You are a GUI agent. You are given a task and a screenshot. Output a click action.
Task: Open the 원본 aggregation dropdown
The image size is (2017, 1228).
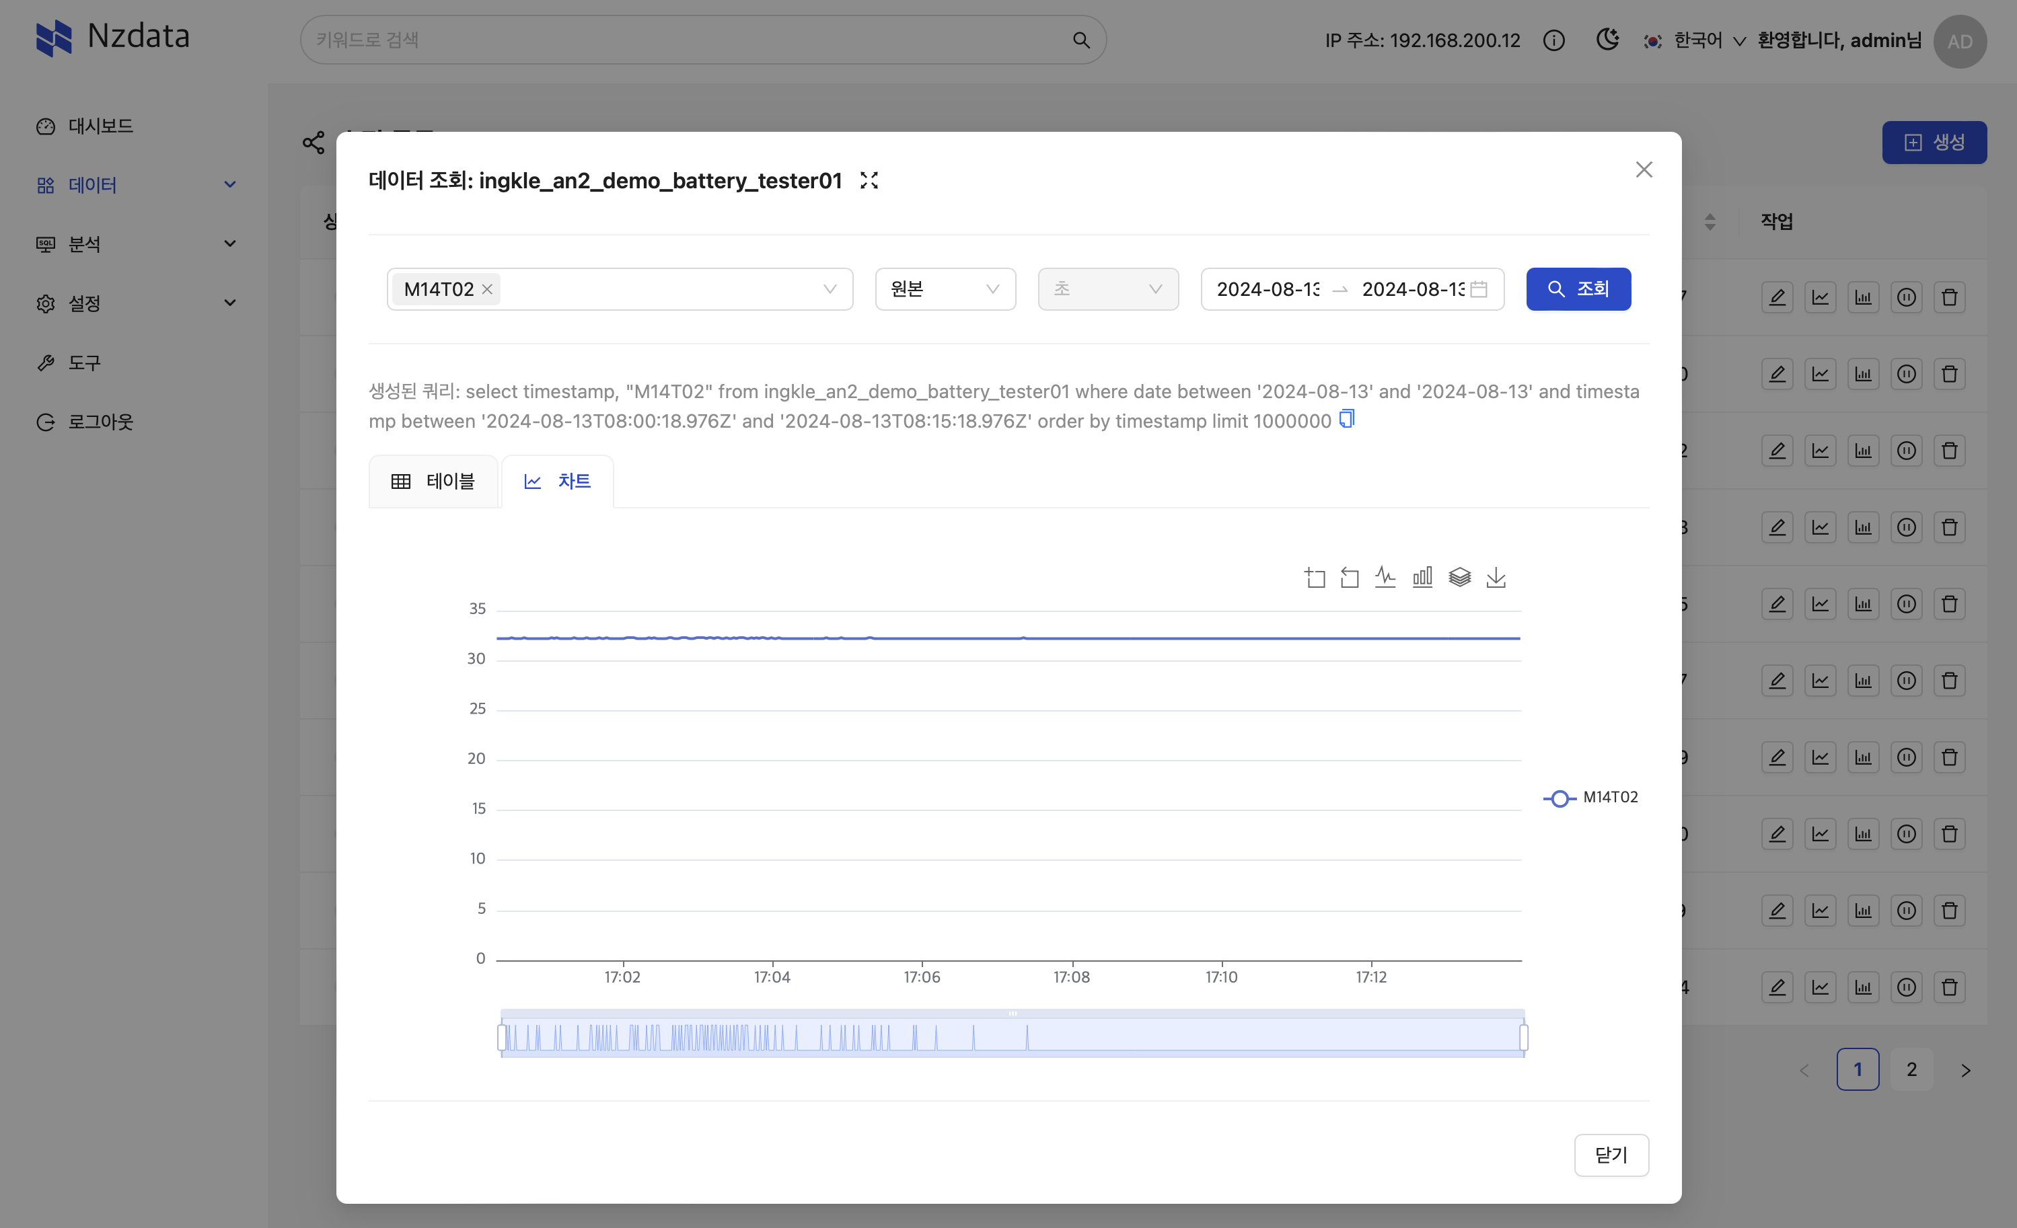click(945, 290)
